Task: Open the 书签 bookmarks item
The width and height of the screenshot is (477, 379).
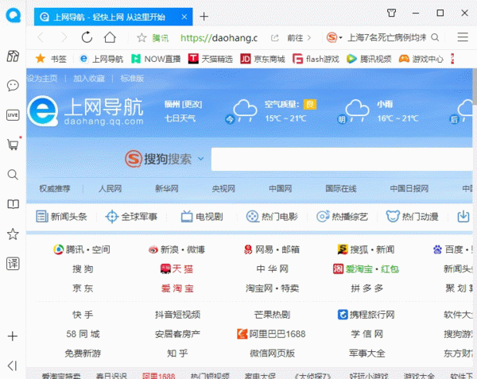Action: (51, 59)
